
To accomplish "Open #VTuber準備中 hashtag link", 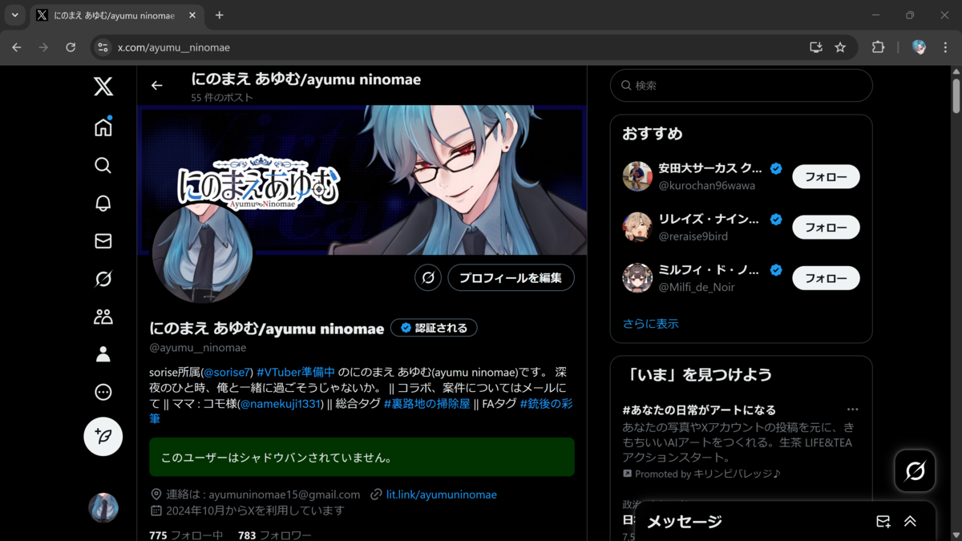I will (296, 373).
